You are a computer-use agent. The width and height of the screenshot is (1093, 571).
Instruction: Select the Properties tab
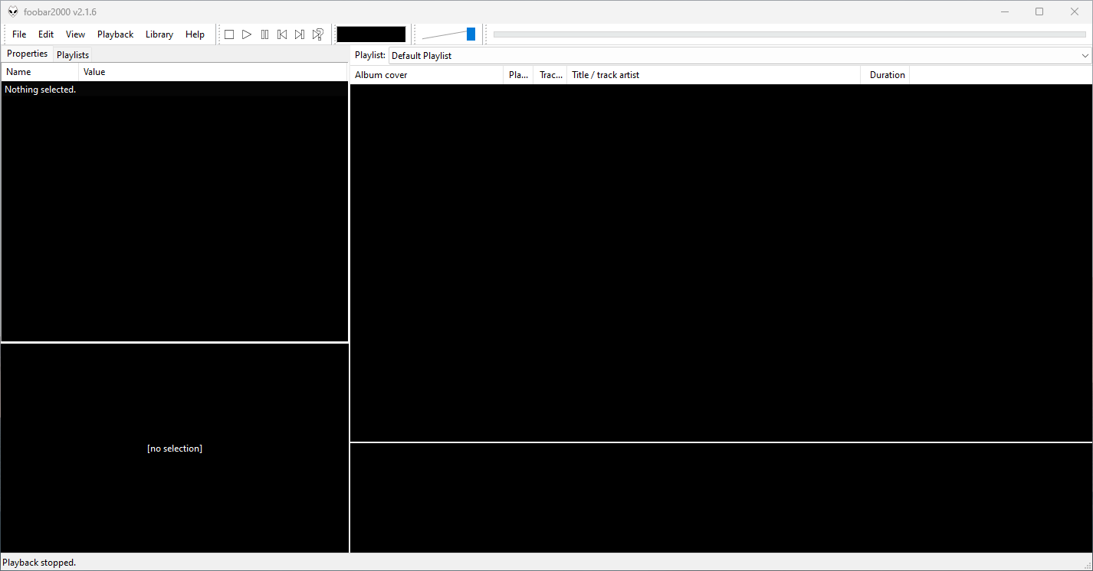(27, 53)
